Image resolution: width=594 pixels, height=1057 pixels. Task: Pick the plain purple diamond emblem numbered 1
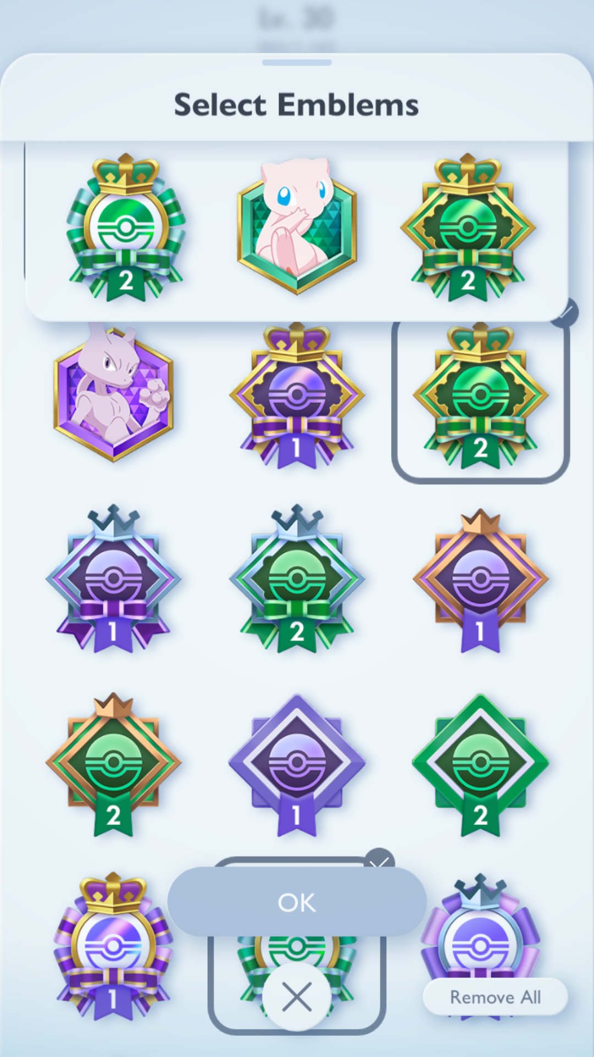point(297,765)
